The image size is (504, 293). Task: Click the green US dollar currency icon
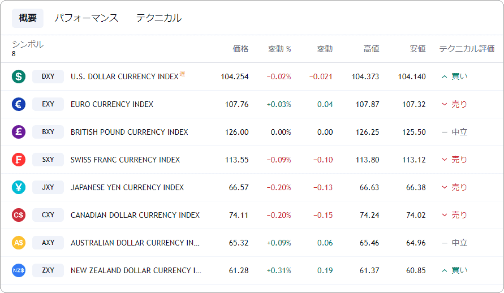(x=19, y=77)
